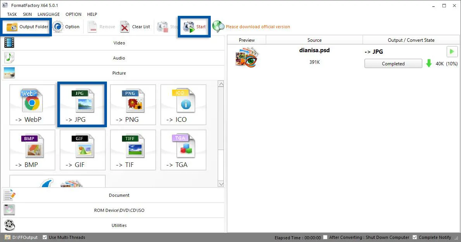461x242 pixels.
Task: Expand the ROM Device\DVD\CD\ISO category
Action: (x=119, y=210)
